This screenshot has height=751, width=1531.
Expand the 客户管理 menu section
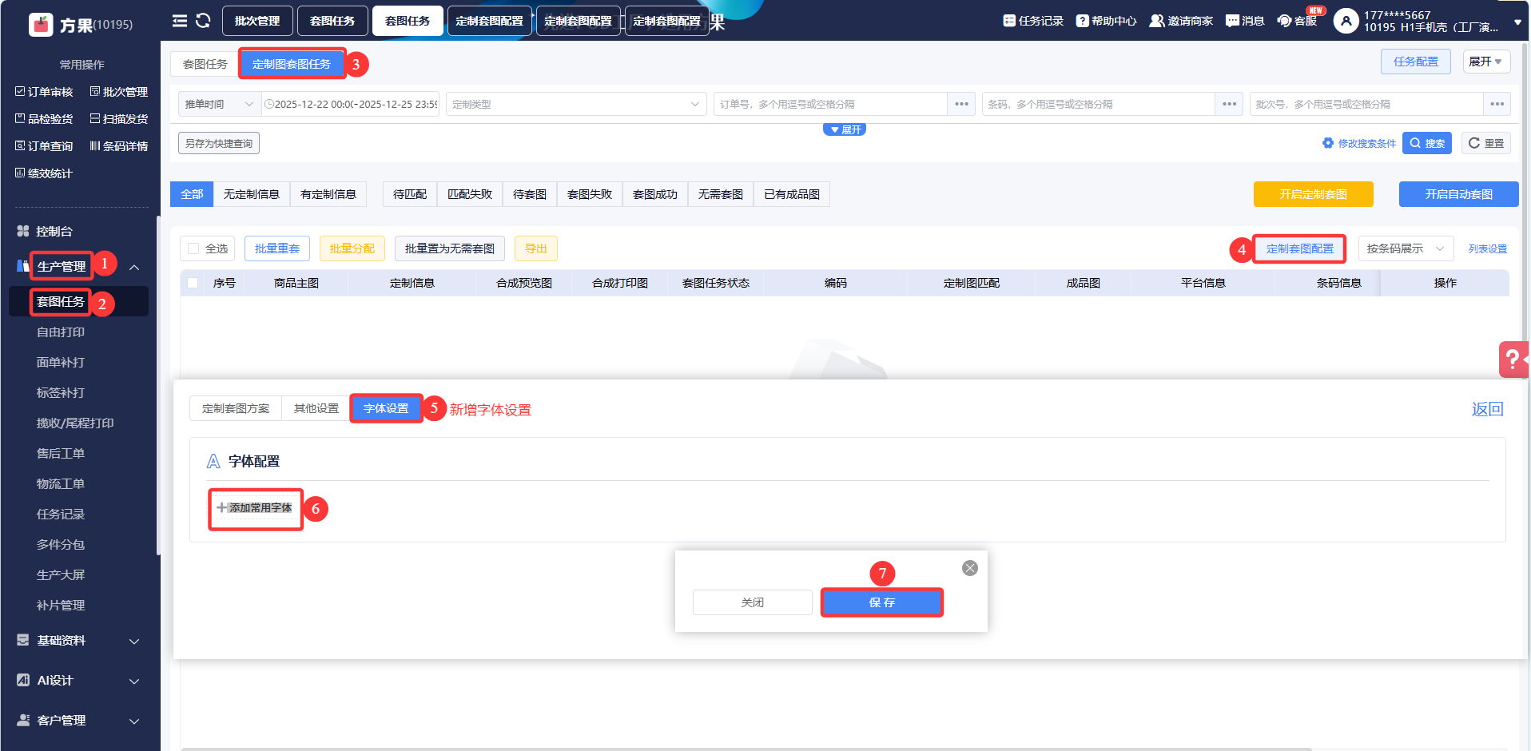point(134,721)
